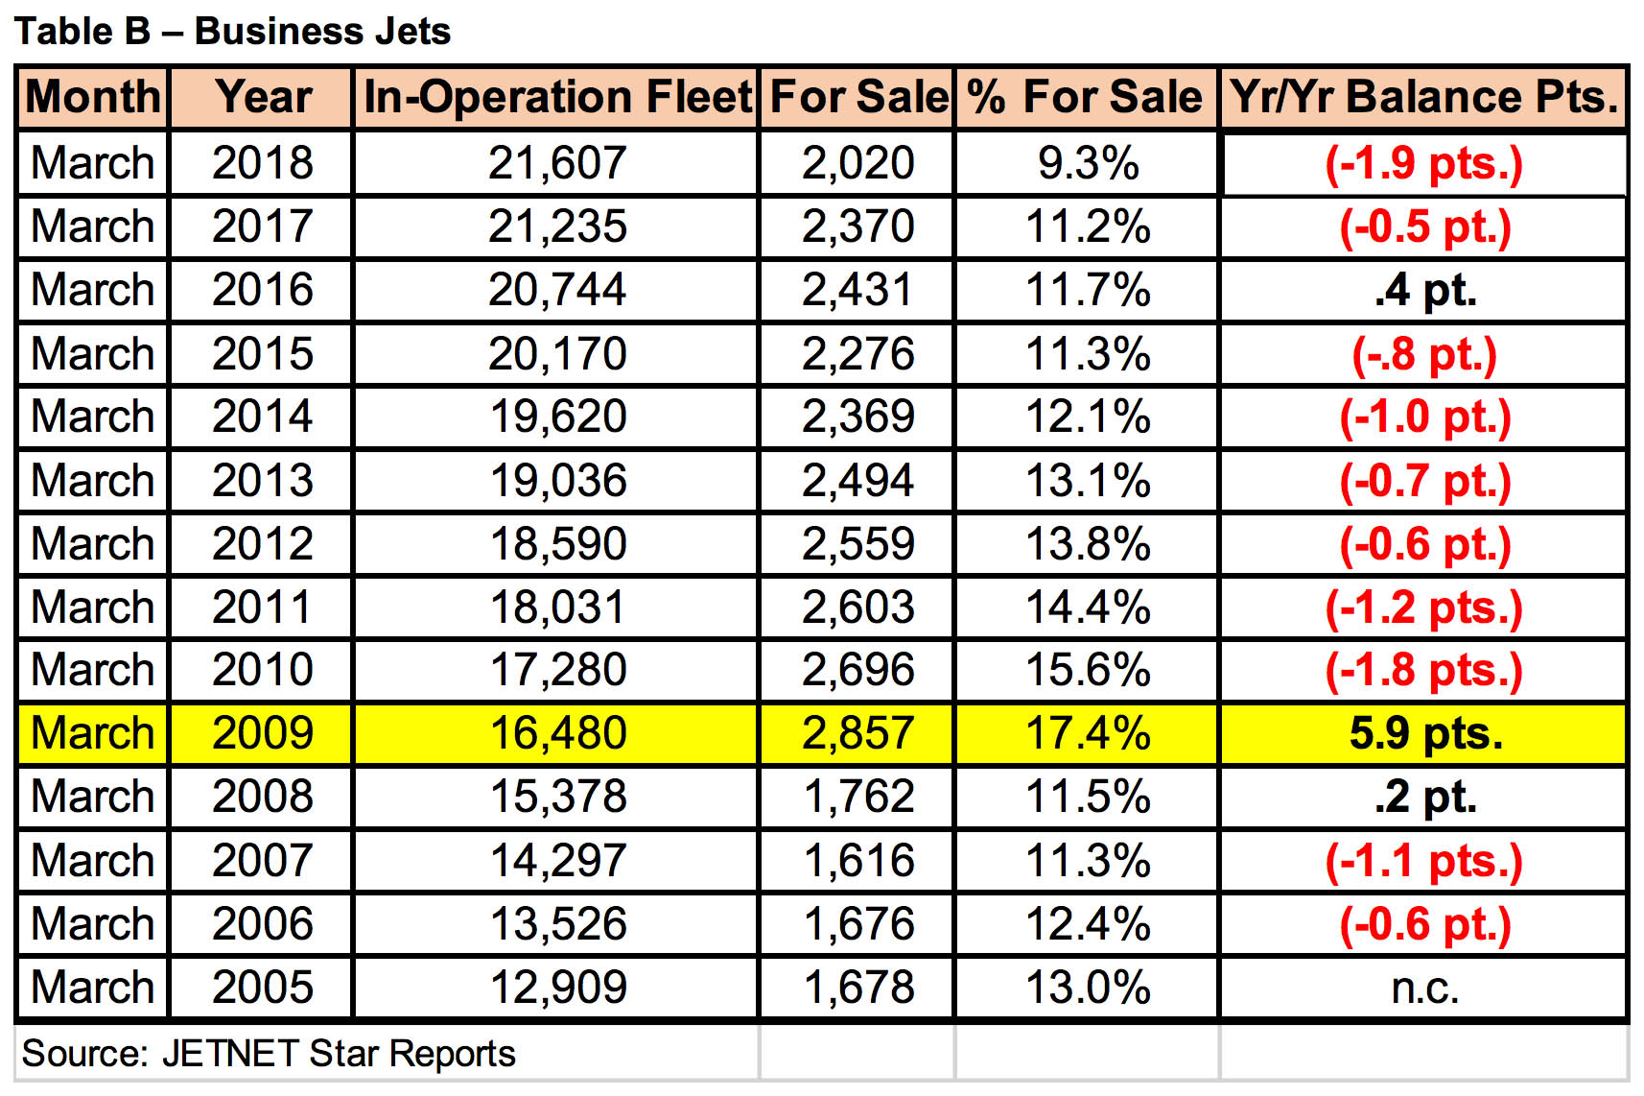Screen dimensions: 1644x1096
Task: Click the 21,607 fleet value
Action: 557,163
